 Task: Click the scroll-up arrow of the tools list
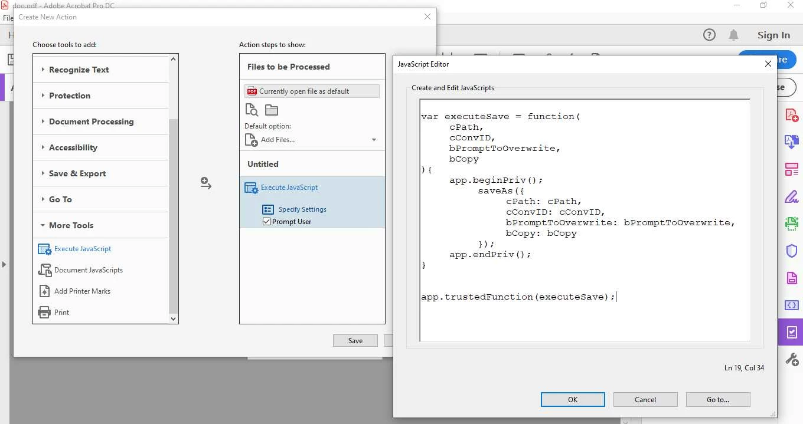(x=174, y=59)
